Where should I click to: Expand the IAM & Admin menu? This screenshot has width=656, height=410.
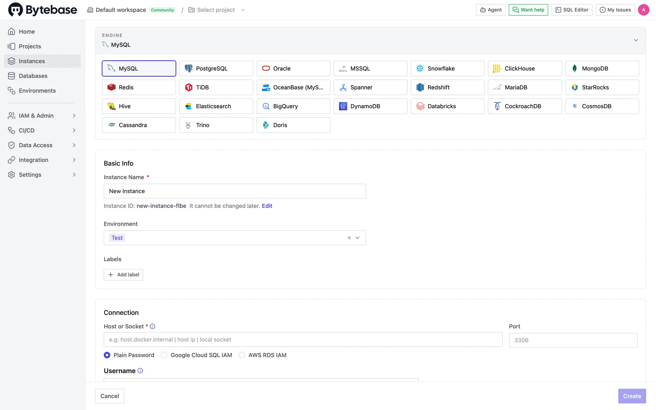pos(42,116)
